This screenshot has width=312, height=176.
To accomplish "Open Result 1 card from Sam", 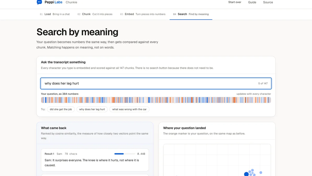I will (95, 160).
